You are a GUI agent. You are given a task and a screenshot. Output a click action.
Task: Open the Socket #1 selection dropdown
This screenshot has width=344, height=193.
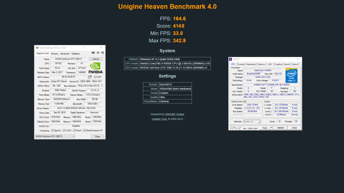pos(252,122)
